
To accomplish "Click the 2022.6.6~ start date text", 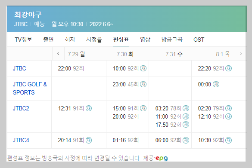I will point(101,24).
